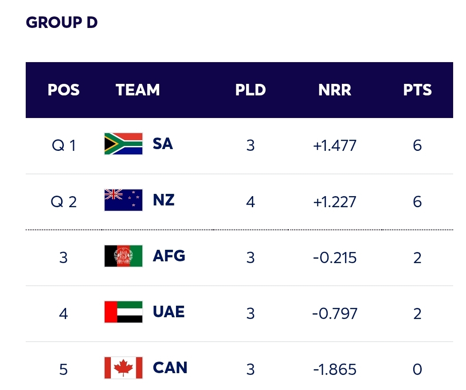Viewport: 466px width, 390px height.
Task: Click South Africa's +1.477 net run rate
Action: (x=335, y=146)
